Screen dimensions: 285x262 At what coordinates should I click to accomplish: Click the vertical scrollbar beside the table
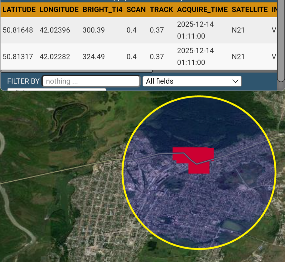[x=281, y=42]
